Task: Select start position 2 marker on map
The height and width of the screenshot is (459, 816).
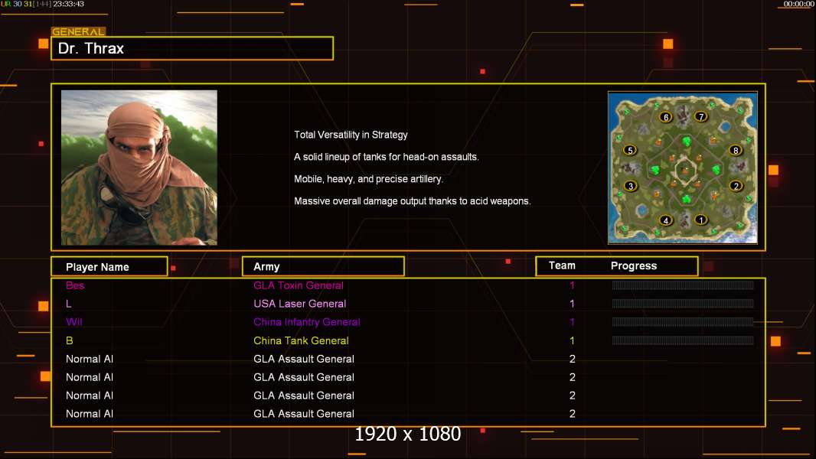Action: click(736, 186)
